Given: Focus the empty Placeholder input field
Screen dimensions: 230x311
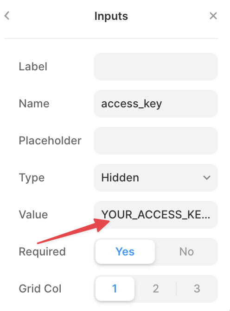Looking at the screenshot, I should (x=156, y=141).
